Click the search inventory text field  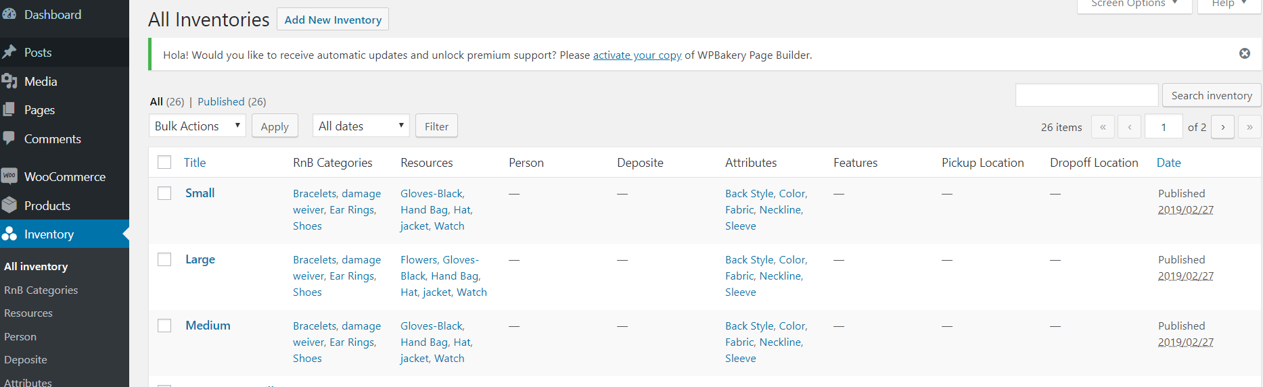point(1086,95)
